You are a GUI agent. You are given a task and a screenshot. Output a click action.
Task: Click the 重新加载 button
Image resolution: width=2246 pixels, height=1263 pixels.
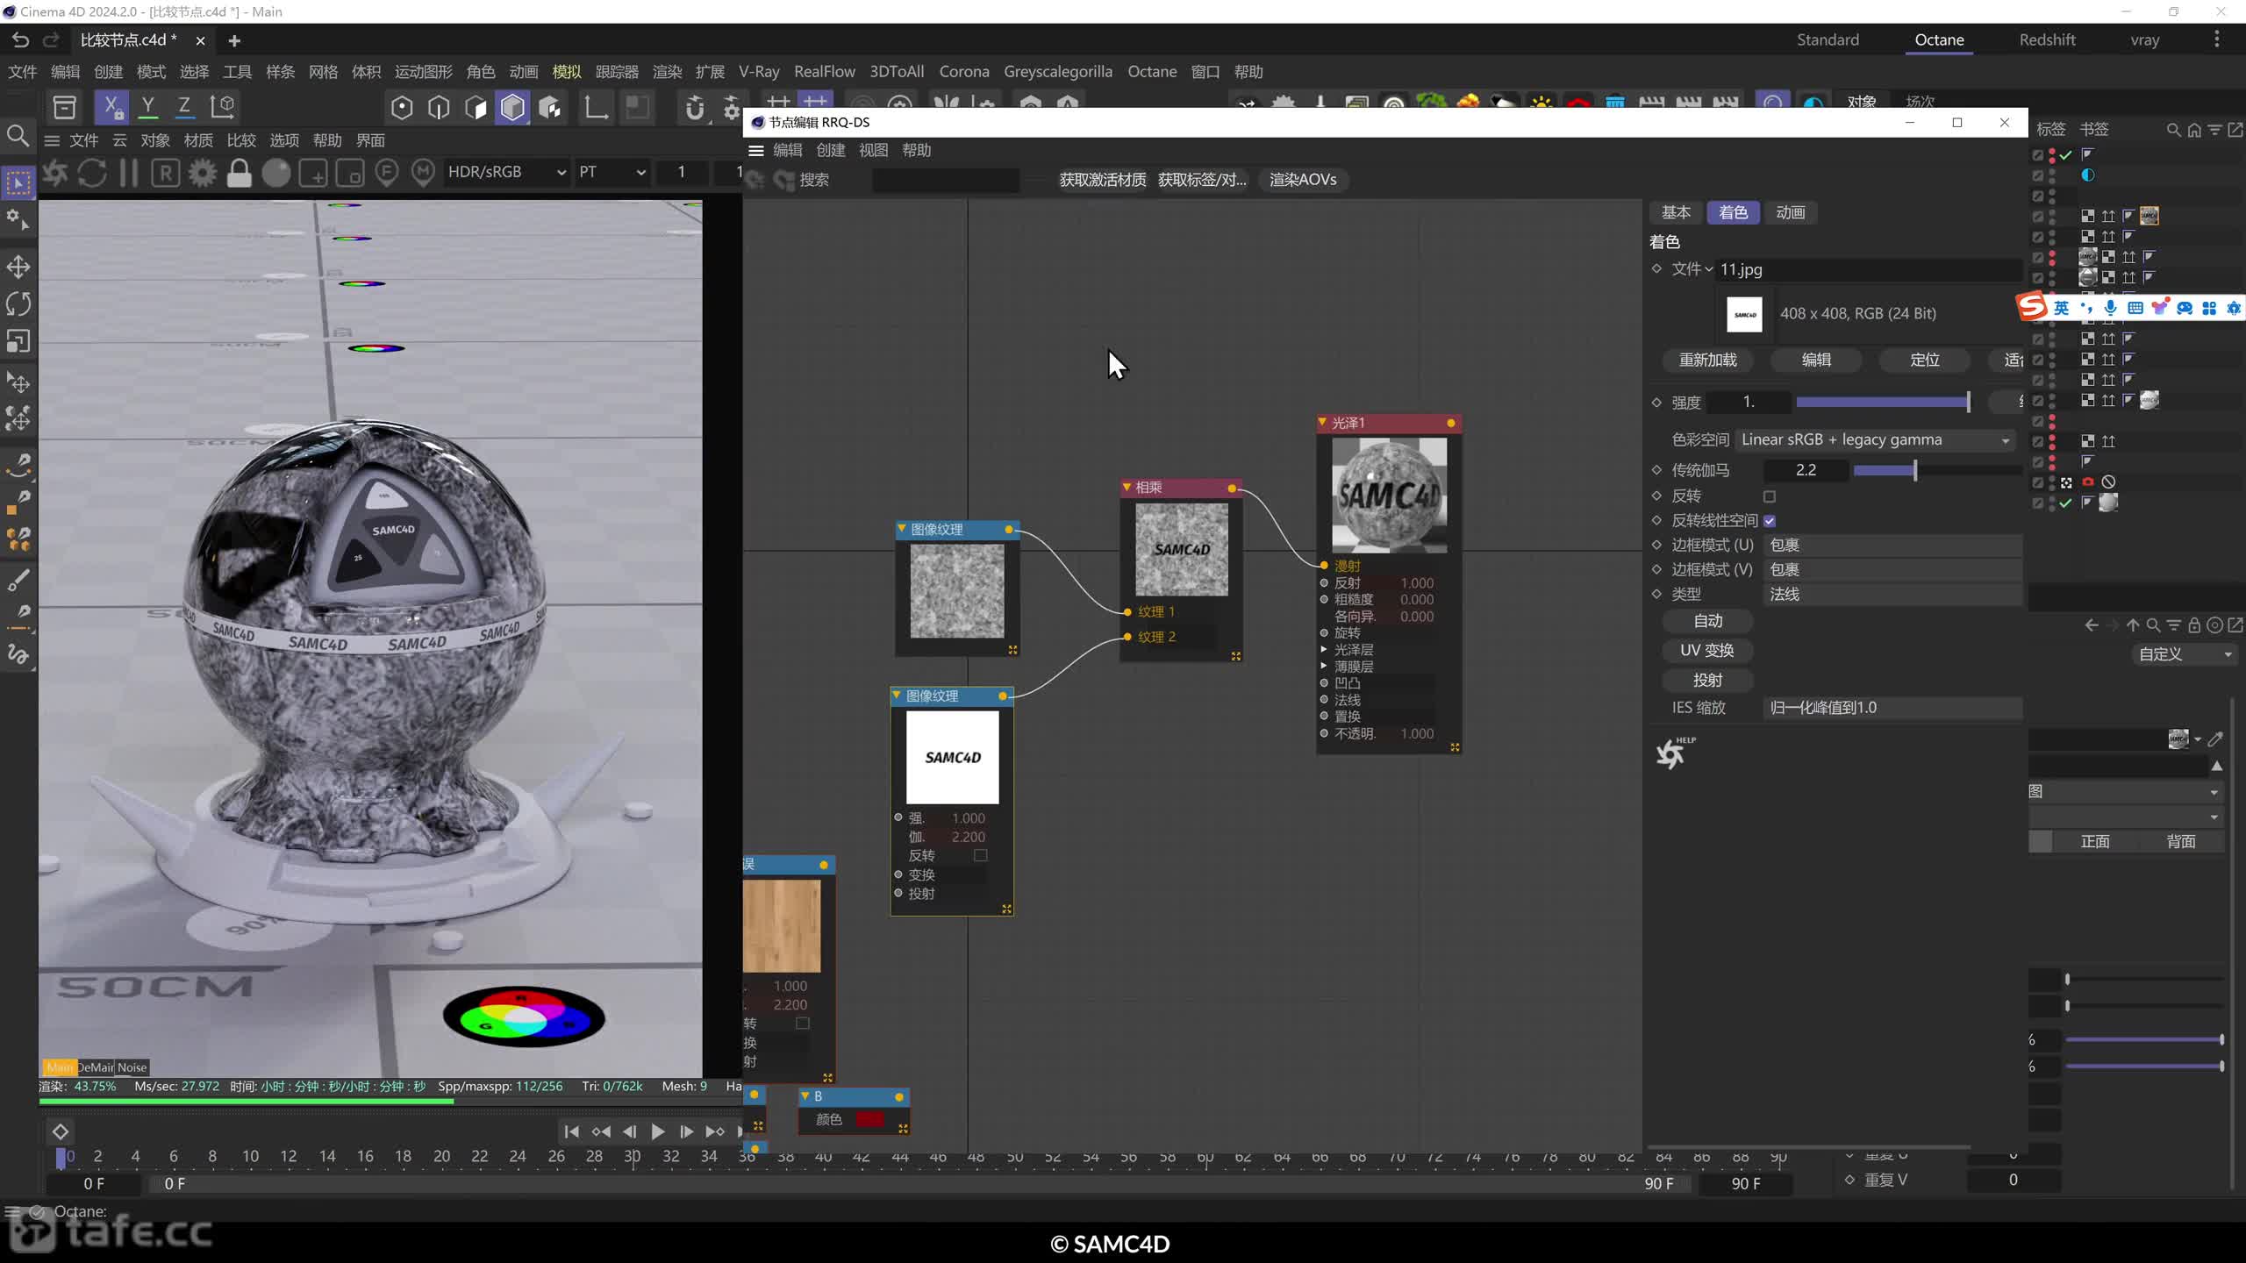[1707, 360]
